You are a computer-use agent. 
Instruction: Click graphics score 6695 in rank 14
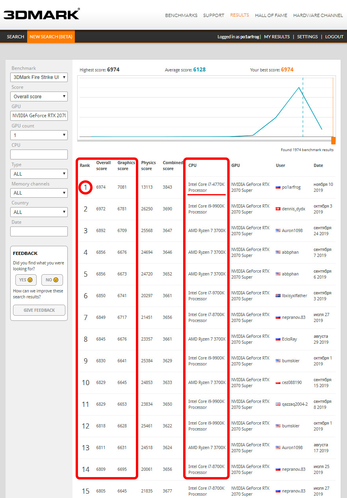coord(122,469)
